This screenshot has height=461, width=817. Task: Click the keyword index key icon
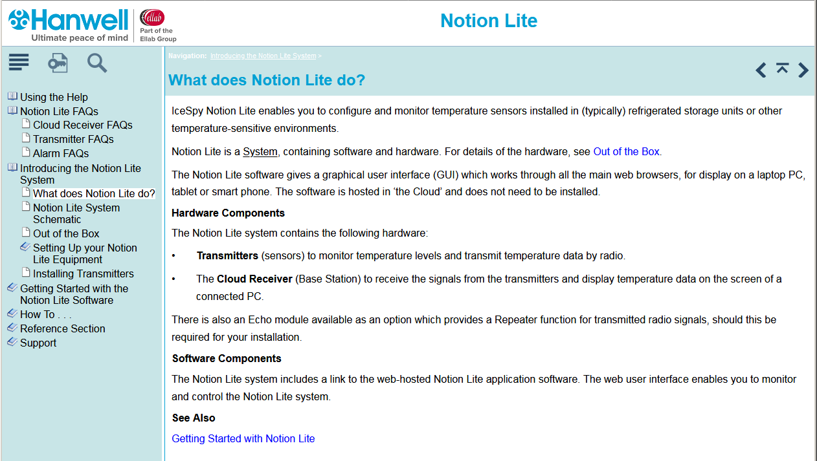(58, 63)
